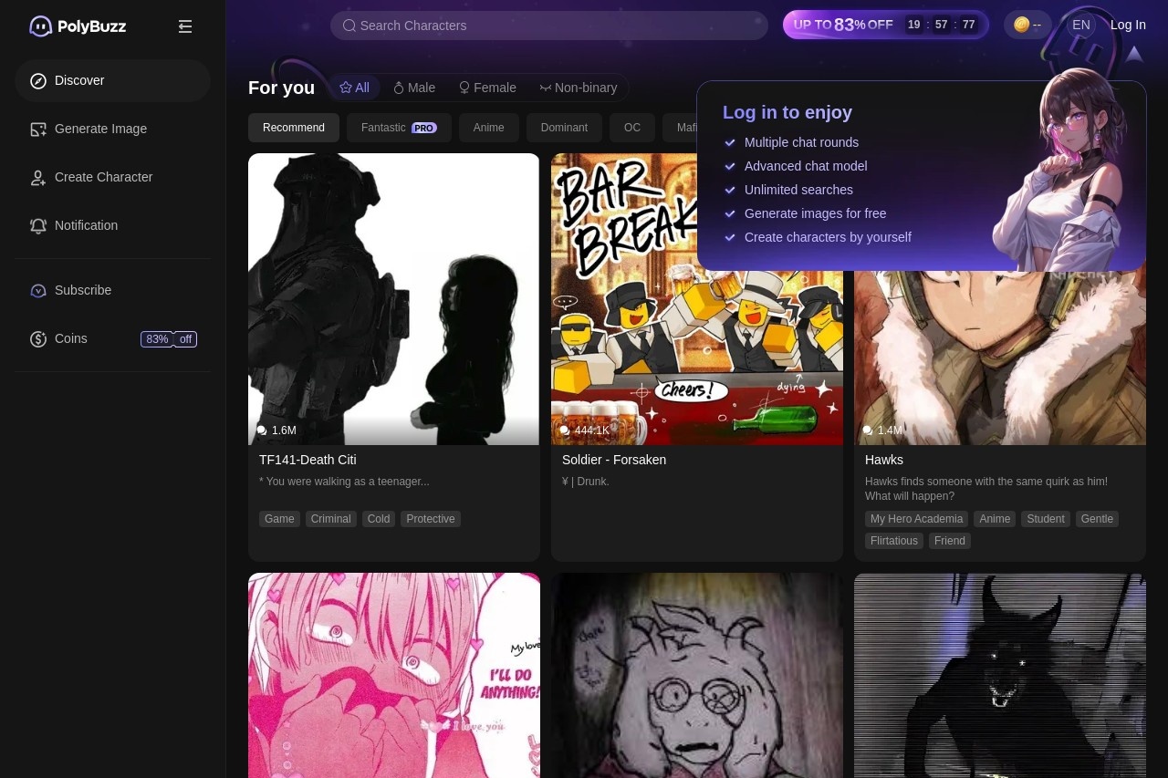This screenshot has height=778, width=1168.
Task: Click the My Hero Academia tag
Action: [916, 519]
